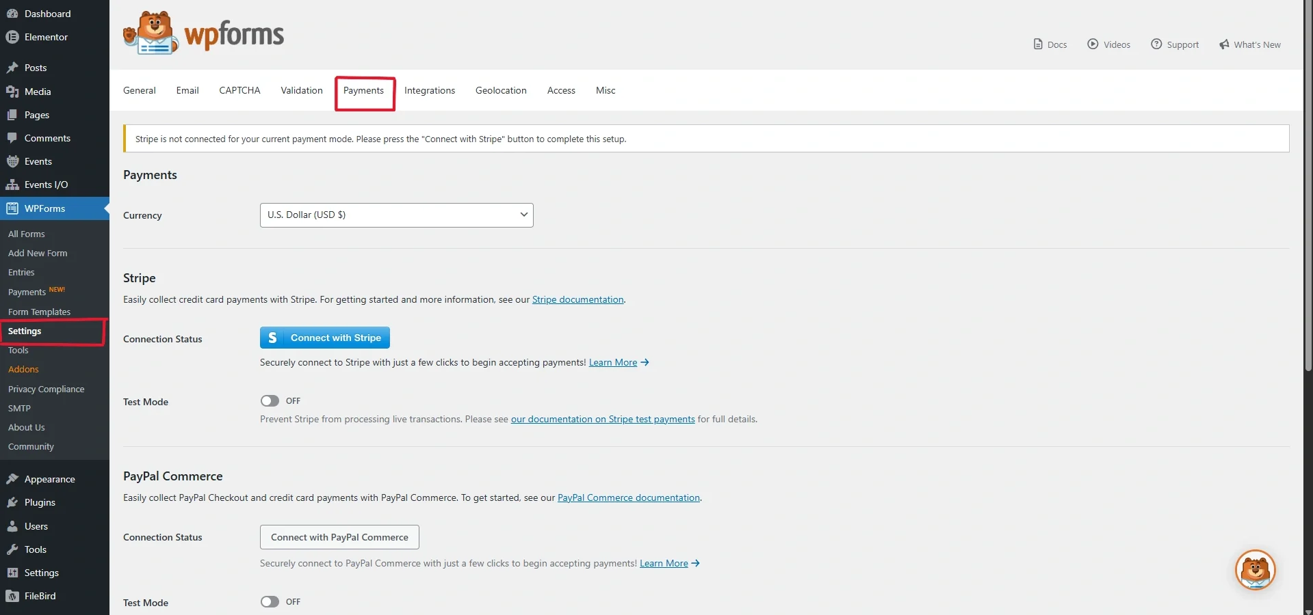
Task: Click the Videos play icon
Action: (1093, 44)
